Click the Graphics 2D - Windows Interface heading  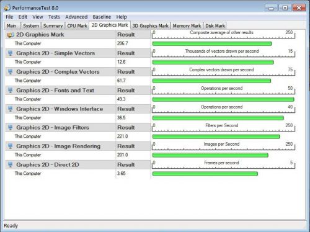click(x=60, y=109)
